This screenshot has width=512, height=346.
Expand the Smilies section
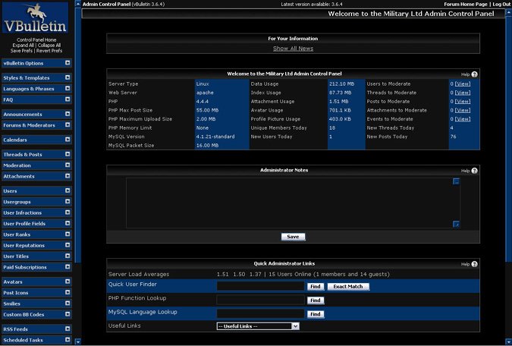pyautogui.click(x=68, y=304)
